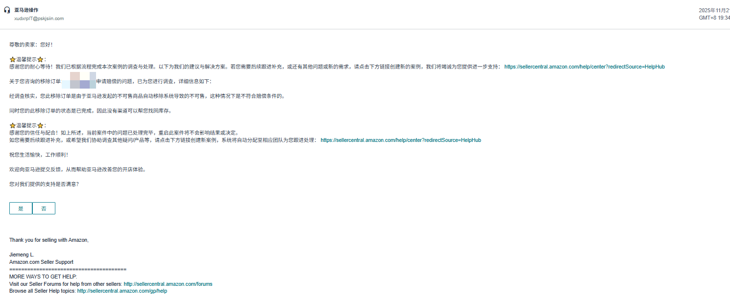This screenshot has width=730, height=301.
Task: Click the MORE WAYS TO GET HELP heading
Action: pyautogui.click(x=43, y=277)
